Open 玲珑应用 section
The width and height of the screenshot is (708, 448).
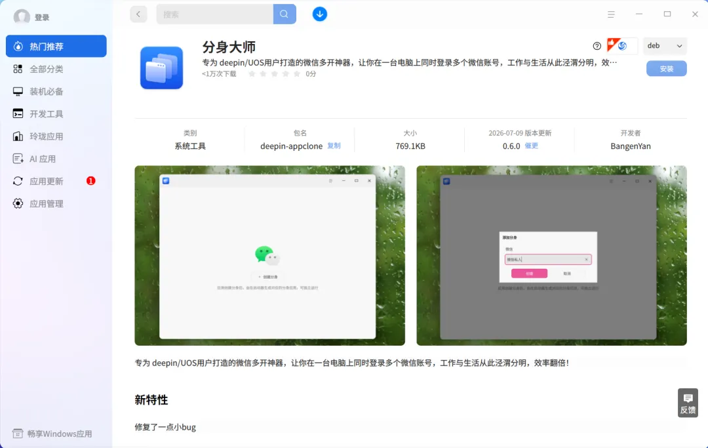click(x=56, y=136)
